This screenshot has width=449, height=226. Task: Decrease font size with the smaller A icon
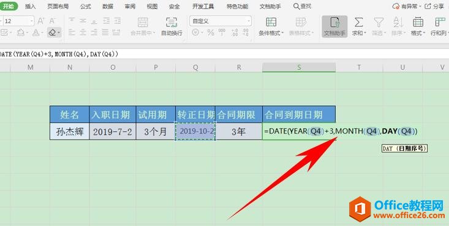tap(53, 21)
